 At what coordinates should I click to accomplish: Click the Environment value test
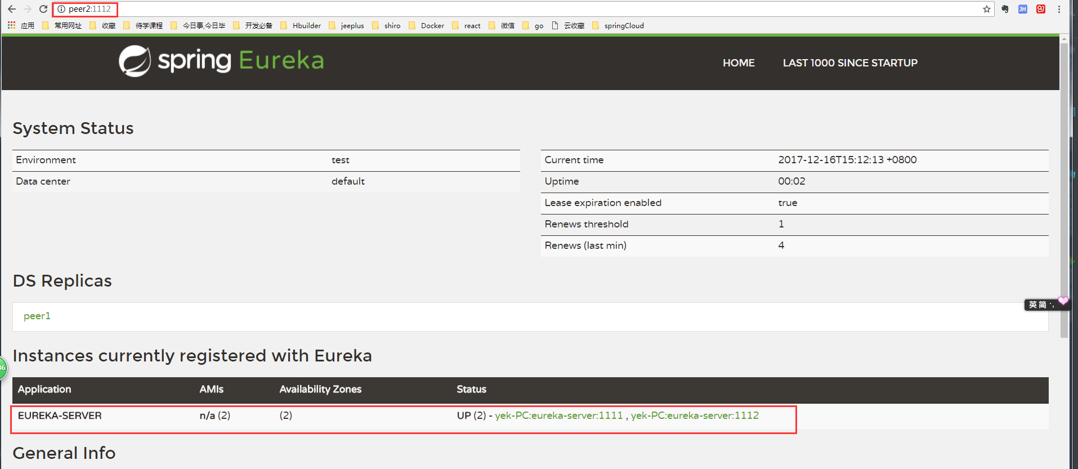coord(340,160)
